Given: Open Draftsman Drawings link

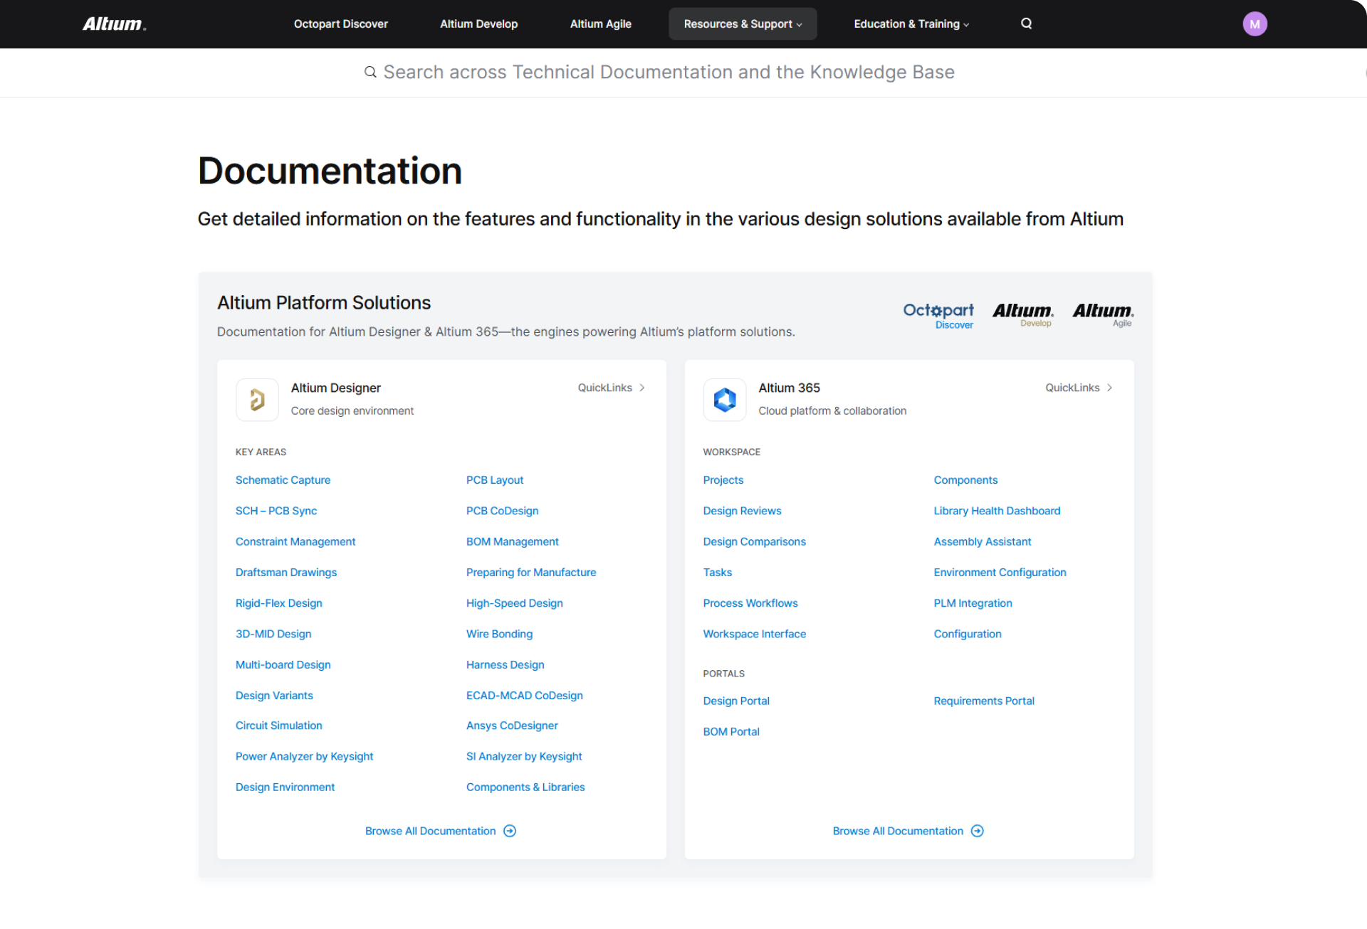Looking at the screenshot, I should [286, 572].
